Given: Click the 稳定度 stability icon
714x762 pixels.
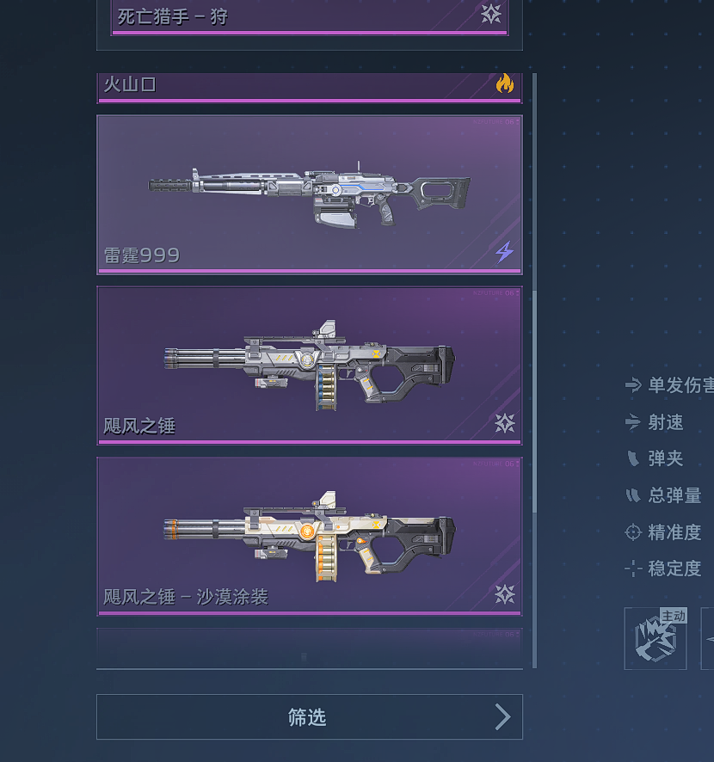Looking at the screenshot, I should 633,568.
